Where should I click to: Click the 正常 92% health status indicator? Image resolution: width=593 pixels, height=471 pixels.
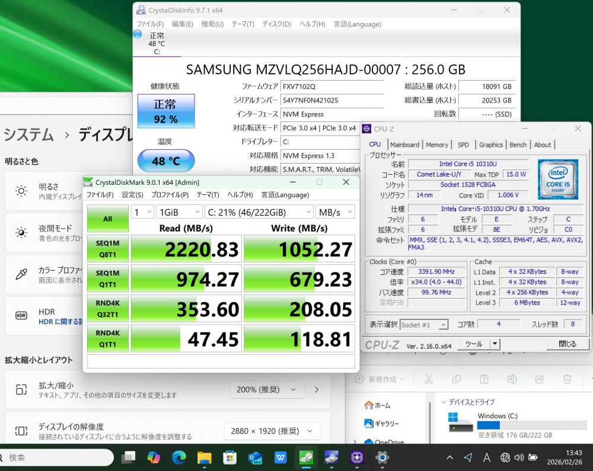tap(165, 111)
